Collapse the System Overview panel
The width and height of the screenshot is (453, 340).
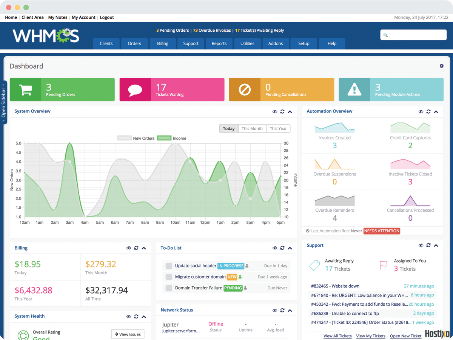click(x=290, y=112)
